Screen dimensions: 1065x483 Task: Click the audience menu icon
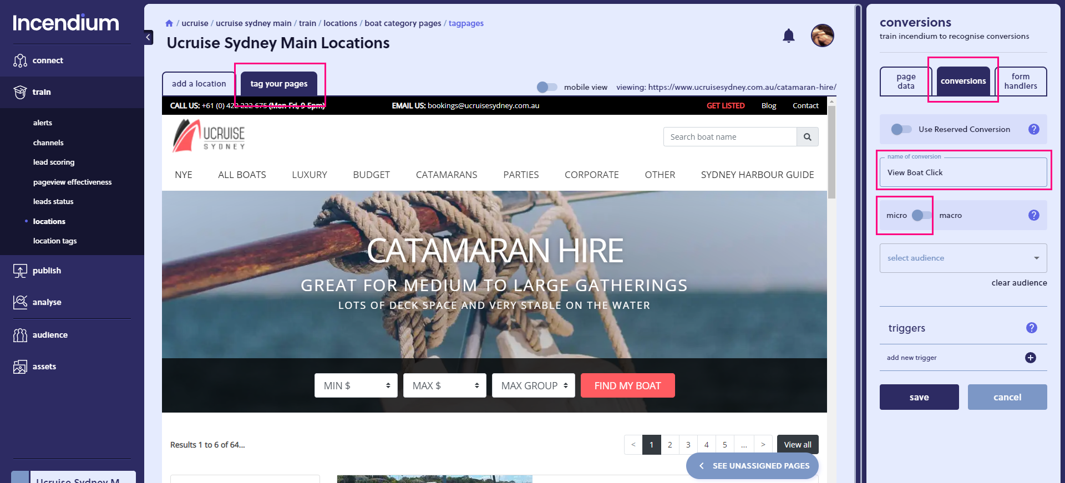tap(20, 335)
